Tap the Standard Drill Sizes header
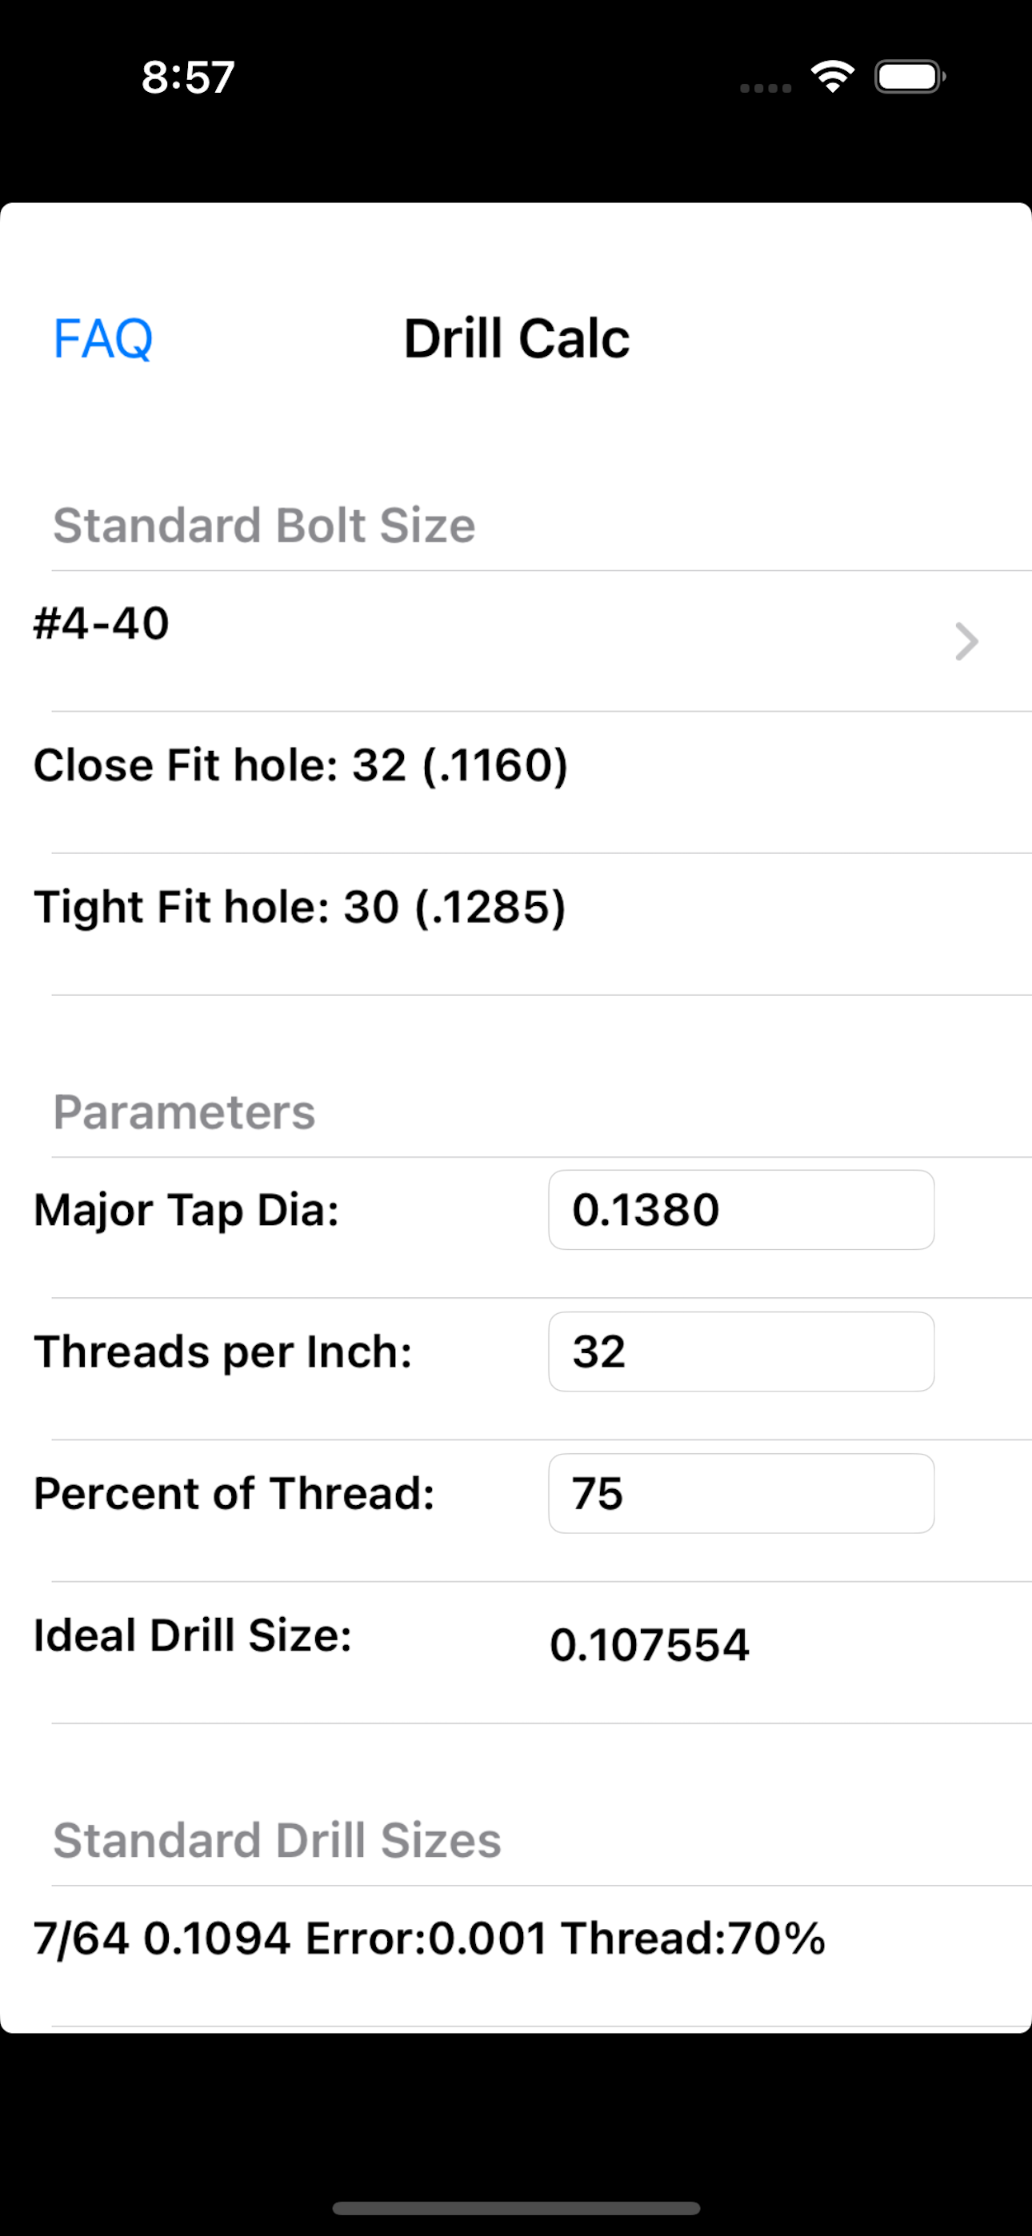 click(x=276, y=1839)
